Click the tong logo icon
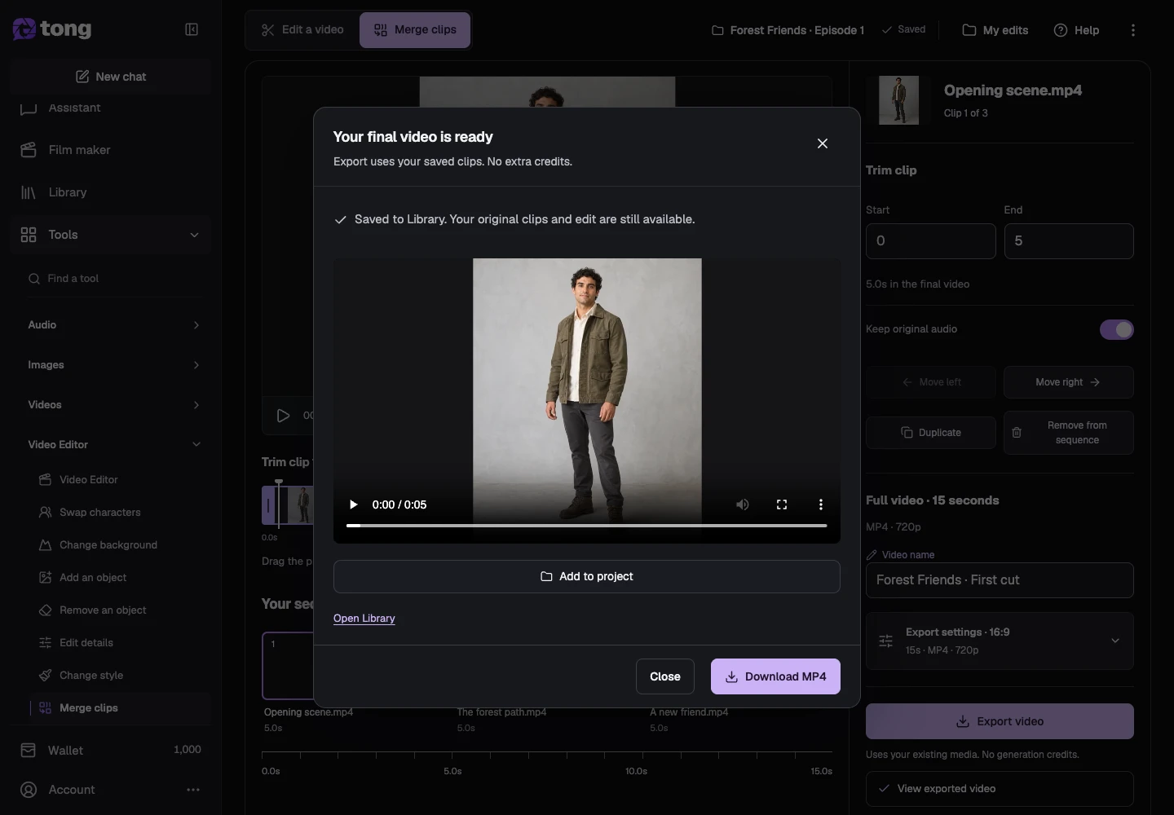The height and width of the screenshot is (815, 1174). pos(24,29)
